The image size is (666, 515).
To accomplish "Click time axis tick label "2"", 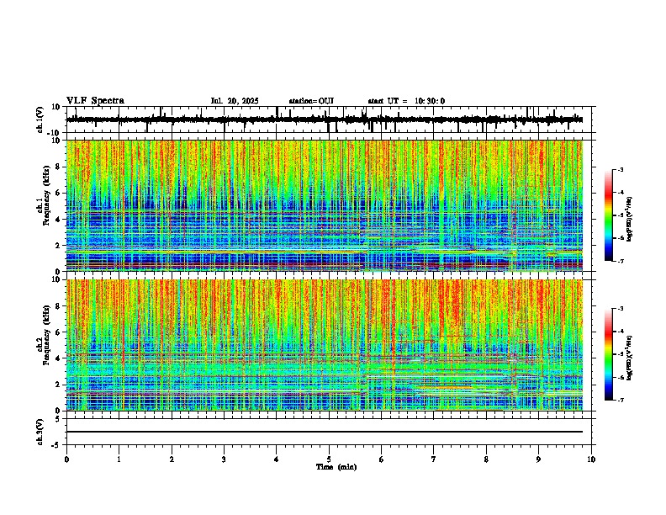I will [172, 459].
